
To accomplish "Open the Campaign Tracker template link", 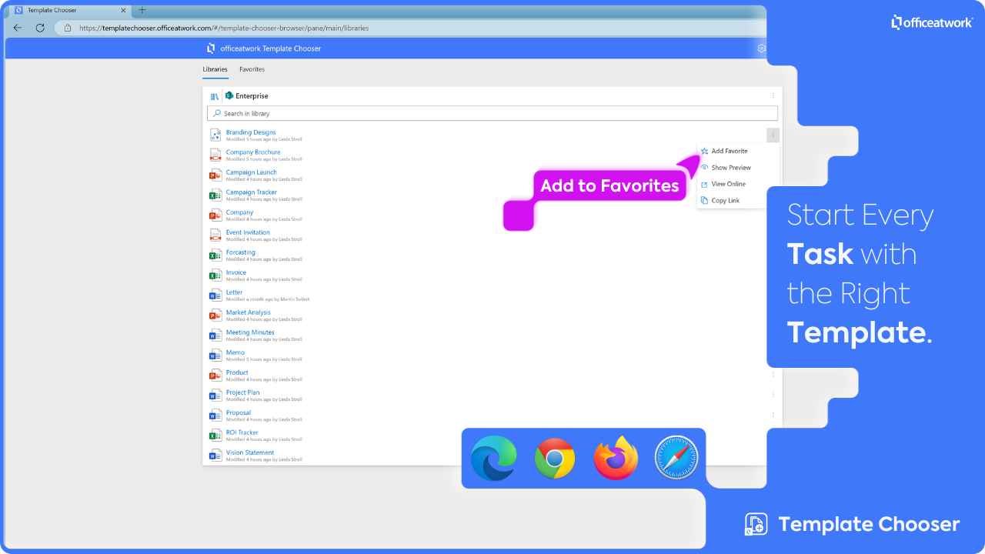I will (x=252, y=192).
